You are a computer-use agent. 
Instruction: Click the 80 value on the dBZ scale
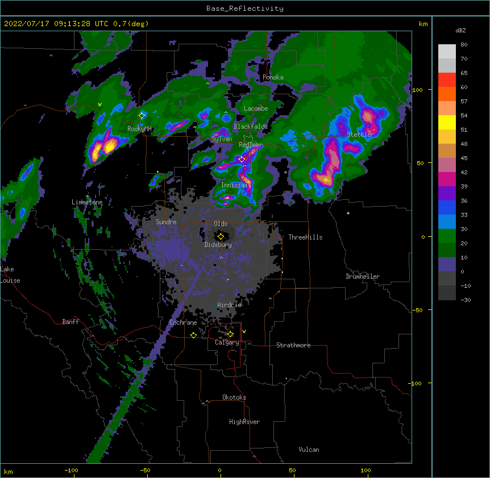(x=464, y=45)
